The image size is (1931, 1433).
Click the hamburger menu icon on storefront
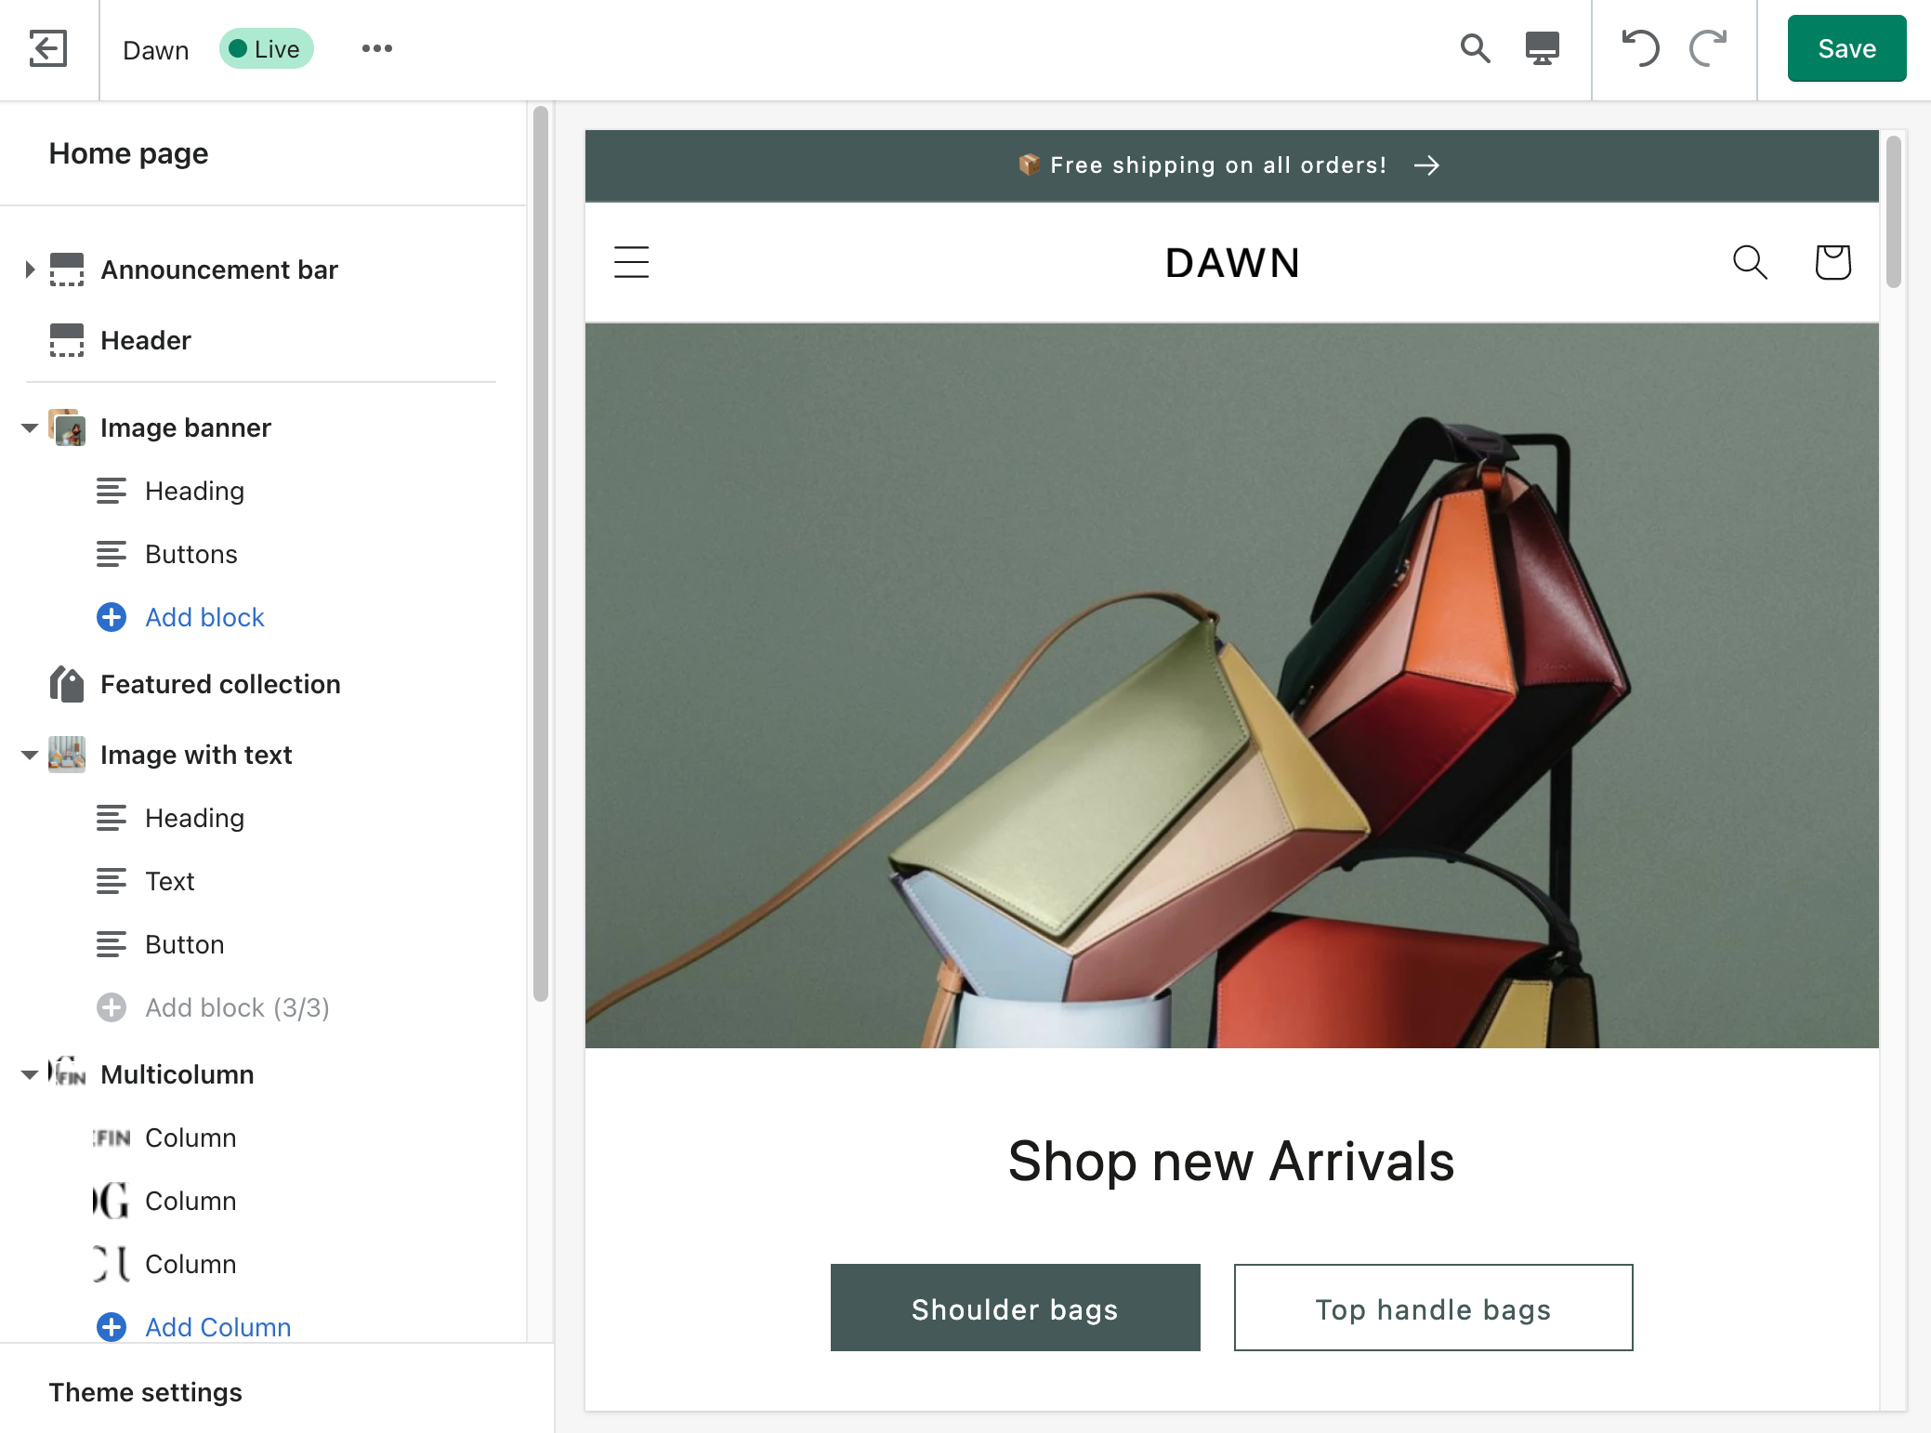[x=631, y=260]
